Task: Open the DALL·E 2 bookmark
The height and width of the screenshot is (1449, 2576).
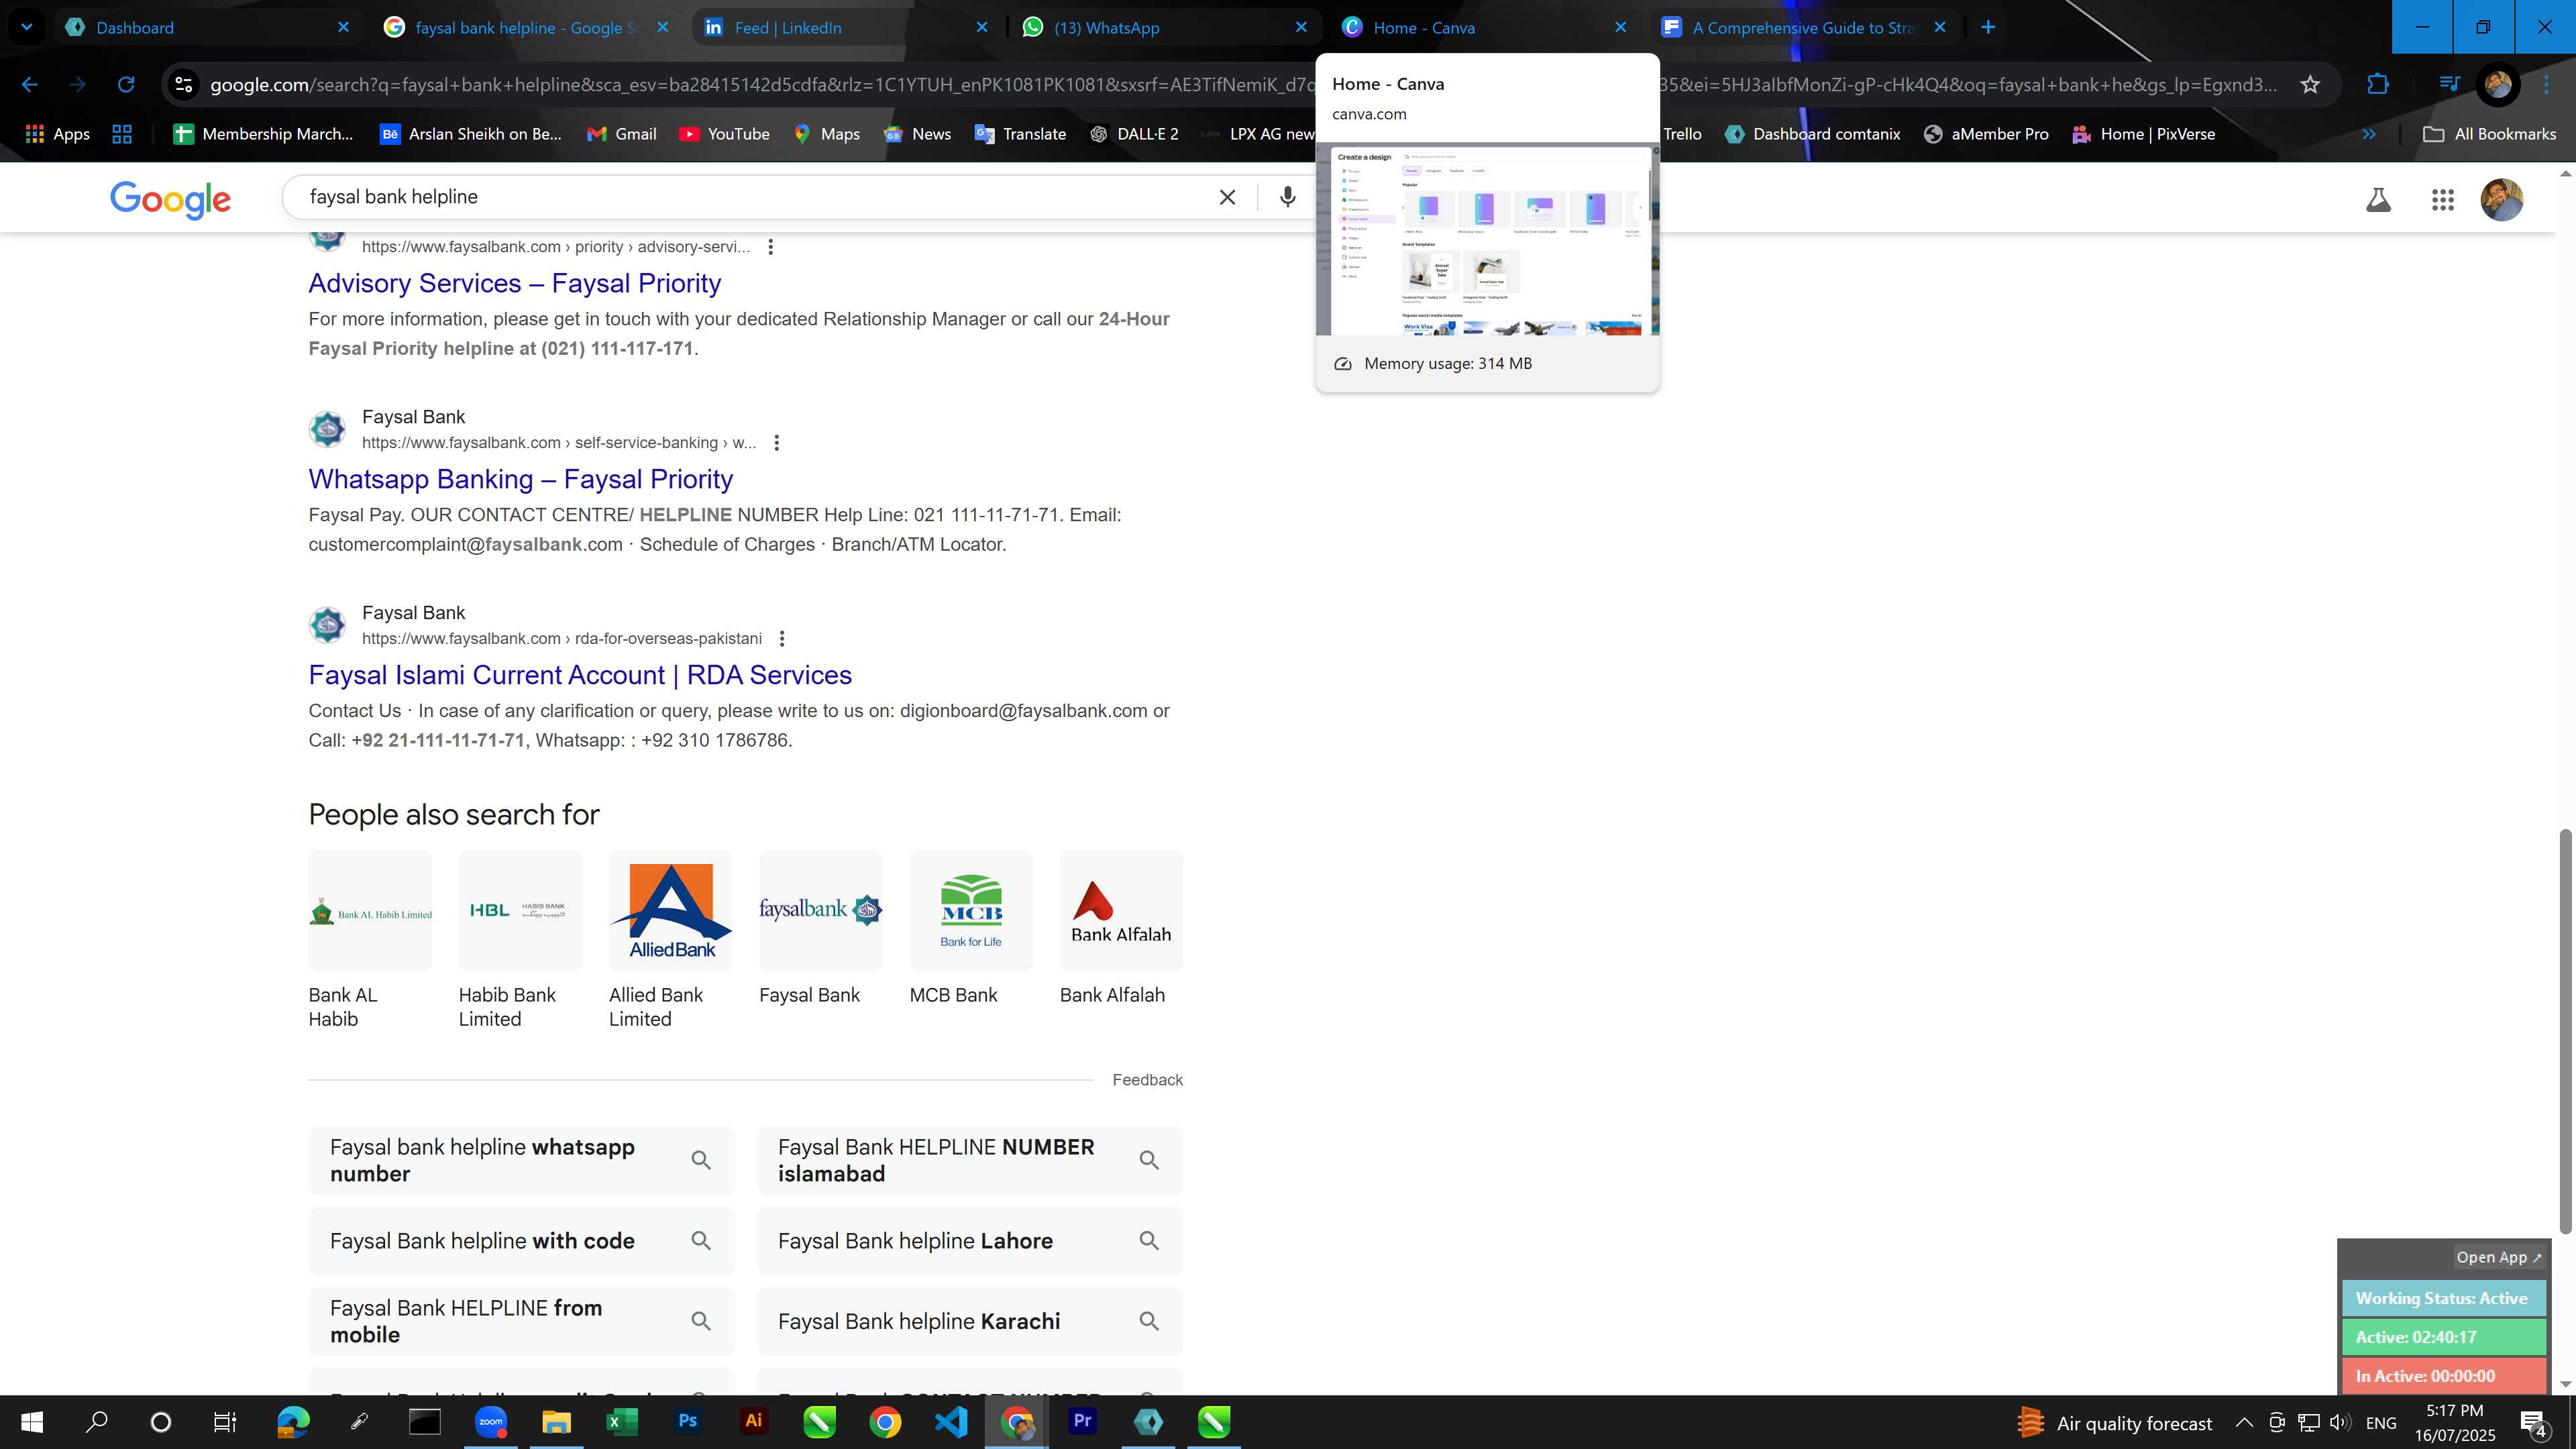Action: point(1134,134)
